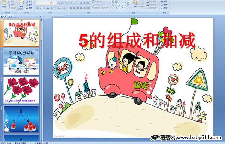Click the font color button
Screen dimensions: 225x144
[x=64, y=8]
